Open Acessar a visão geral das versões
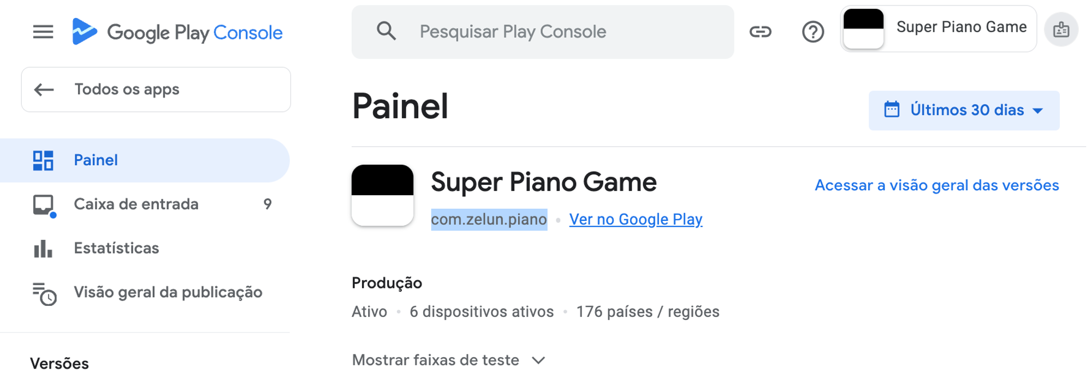 (x=936, y=185)
